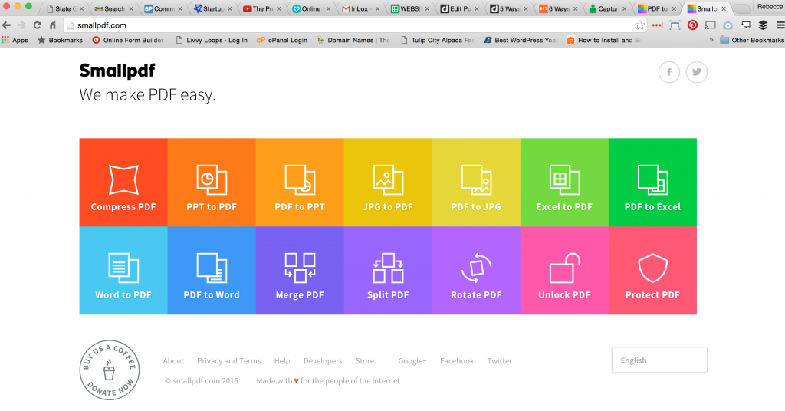Open the PDF to Word converter
Image resolution: width=785 pixels, height=411 pixels.
point(212,271)
